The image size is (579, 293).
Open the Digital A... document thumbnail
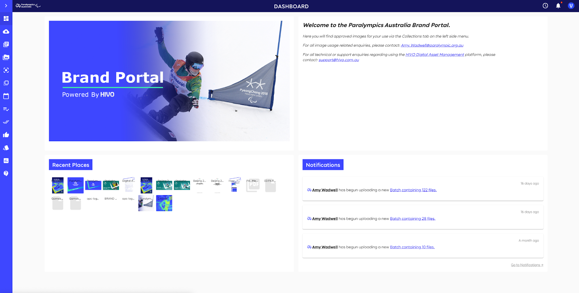tap(128, 185)
